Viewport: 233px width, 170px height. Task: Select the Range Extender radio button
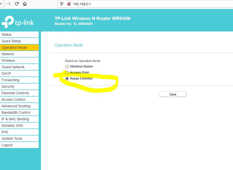click(67, 78)
